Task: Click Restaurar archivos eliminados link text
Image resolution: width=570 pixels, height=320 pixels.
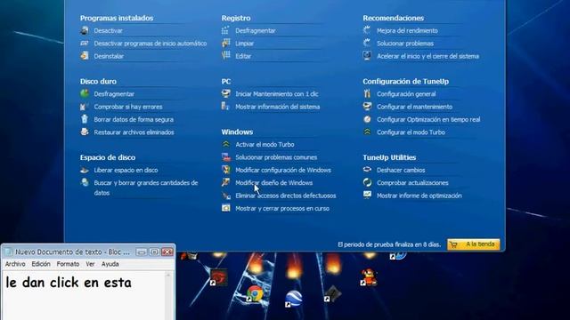Action: (134, 132)
